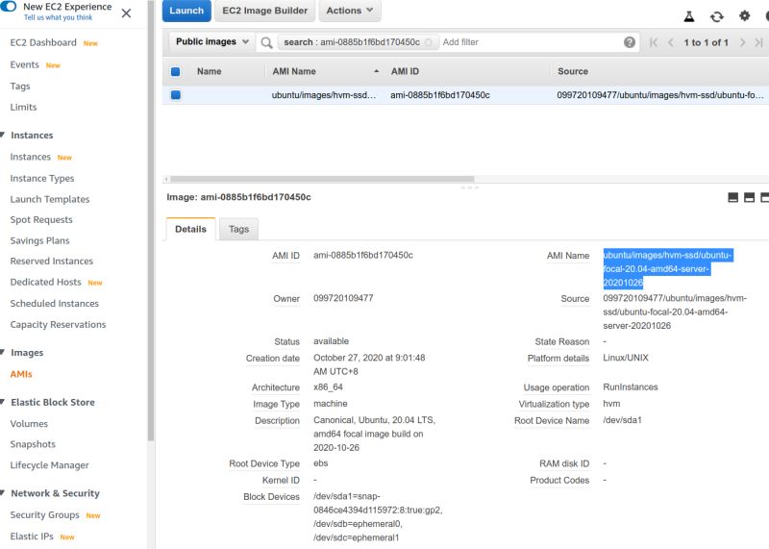769x549 pixels.
Task: Uncheck the ubuntu AMI row checkbox
Action: click(x=175, y=95)
